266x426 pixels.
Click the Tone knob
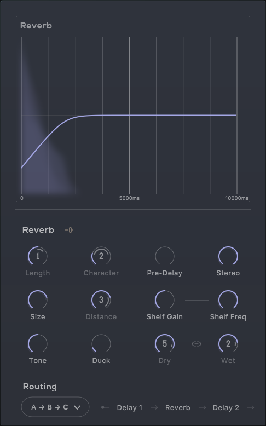tap(38, 344)
